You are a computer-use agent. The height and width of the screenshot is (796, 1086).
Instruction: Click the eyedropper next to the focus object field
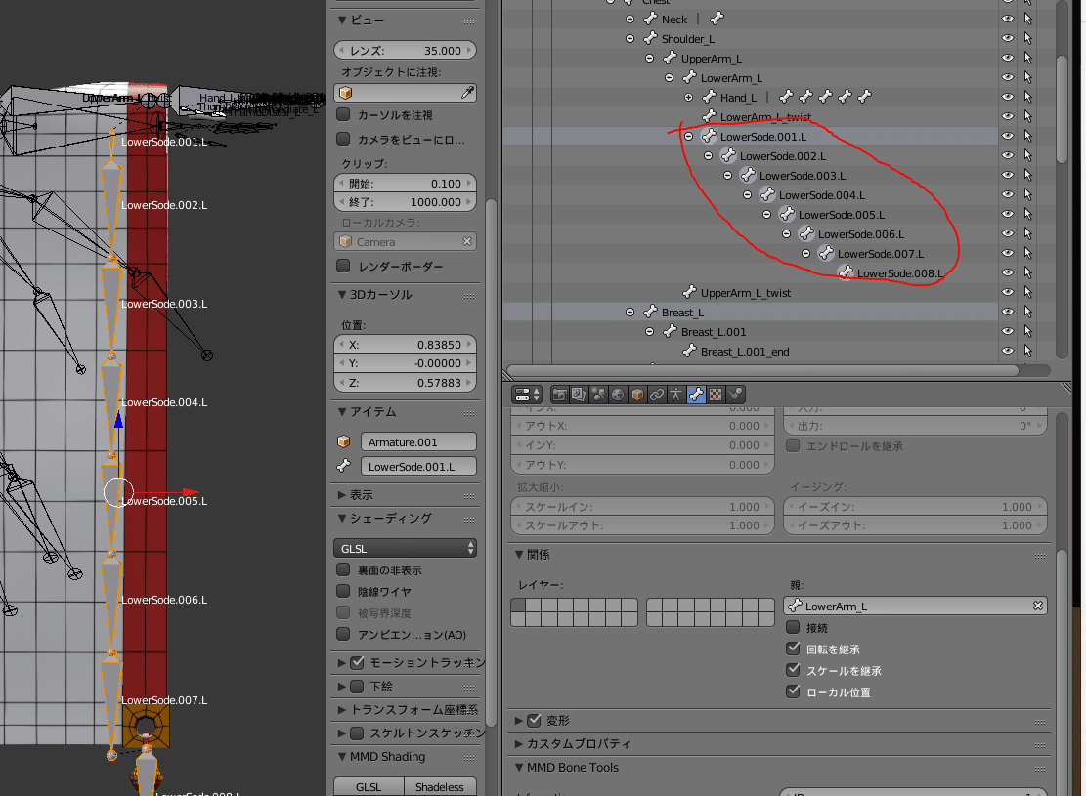click(467, 92)
